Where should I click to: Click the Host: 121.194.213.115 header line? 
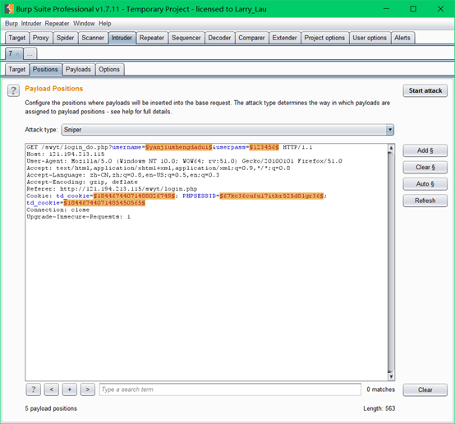[x=66, y=154]
